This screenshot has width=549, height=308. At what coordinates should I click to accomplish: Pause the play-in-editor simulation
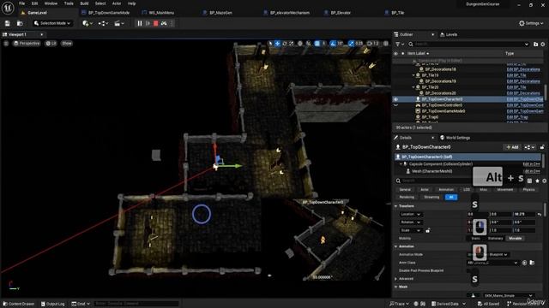point(140,23)
